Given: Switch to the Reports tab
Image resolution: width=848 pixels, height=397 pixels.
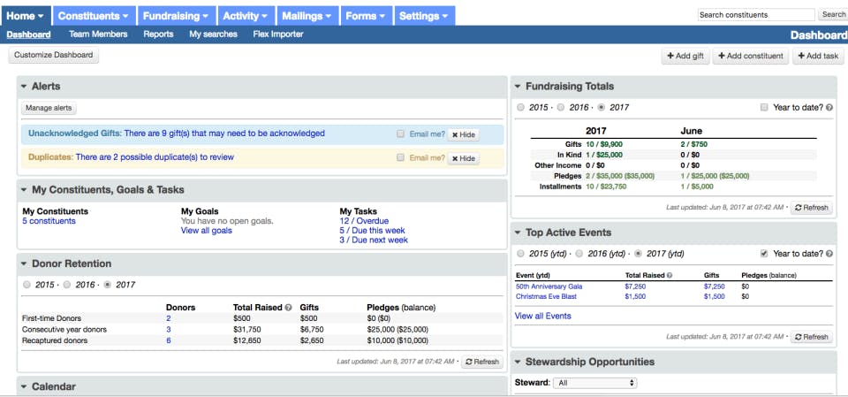Looking at the screenshot, I should point(158,34).
